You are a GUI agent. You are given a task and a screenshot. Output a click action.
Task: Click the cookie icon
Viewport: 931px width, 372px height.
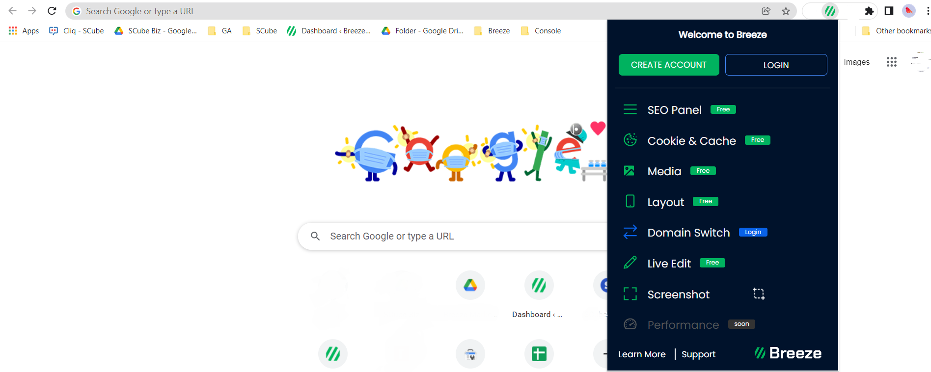(630, 140)
